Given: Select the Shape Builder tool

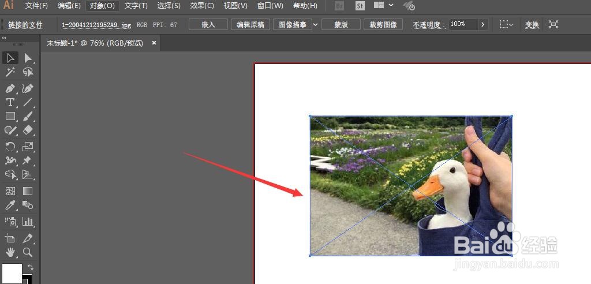Looking at the screenshot, I should (10, 175).
